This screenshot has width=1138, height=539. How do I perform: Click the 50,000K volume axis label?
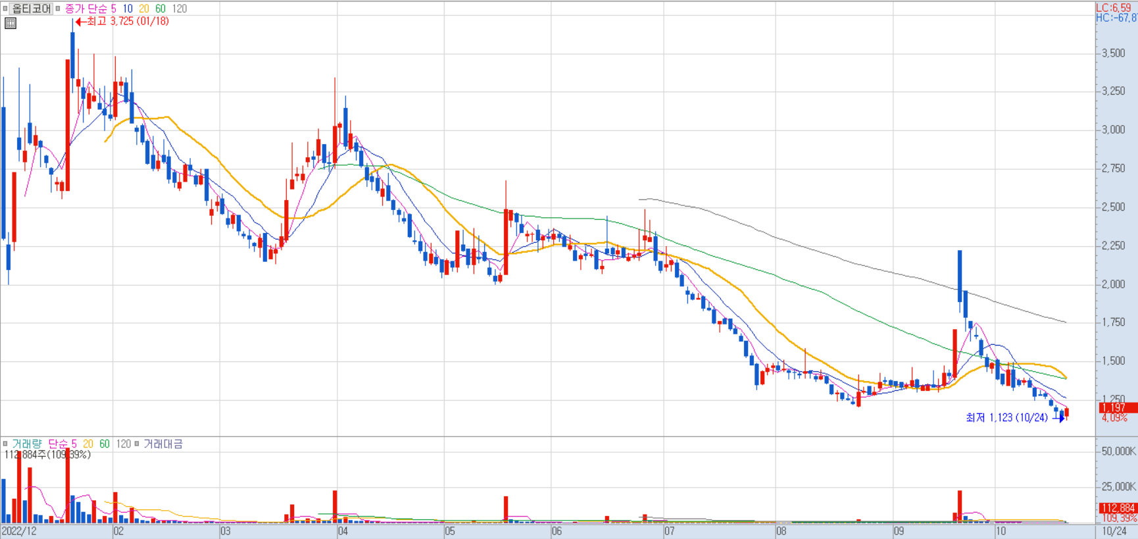1118,451
